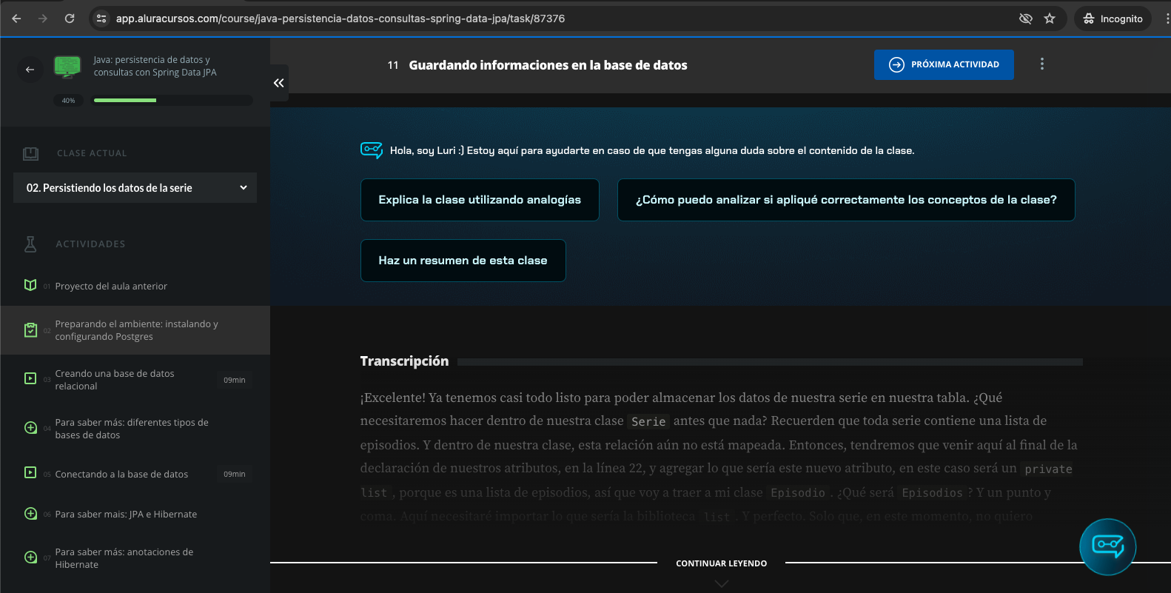Click the 'Transcripción' heading
Viewport: 1171px width, 593px height.
tap(404, 361)
